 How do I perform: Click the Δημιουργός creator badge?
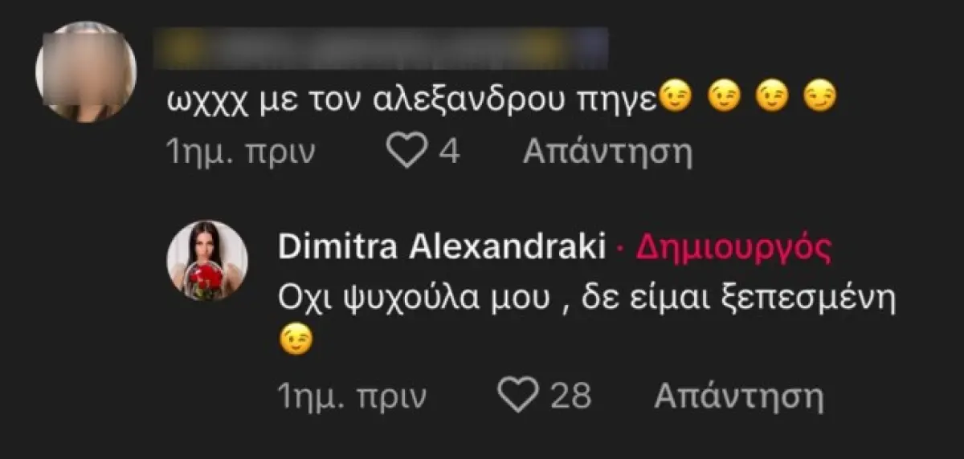[x=733, y=249]
